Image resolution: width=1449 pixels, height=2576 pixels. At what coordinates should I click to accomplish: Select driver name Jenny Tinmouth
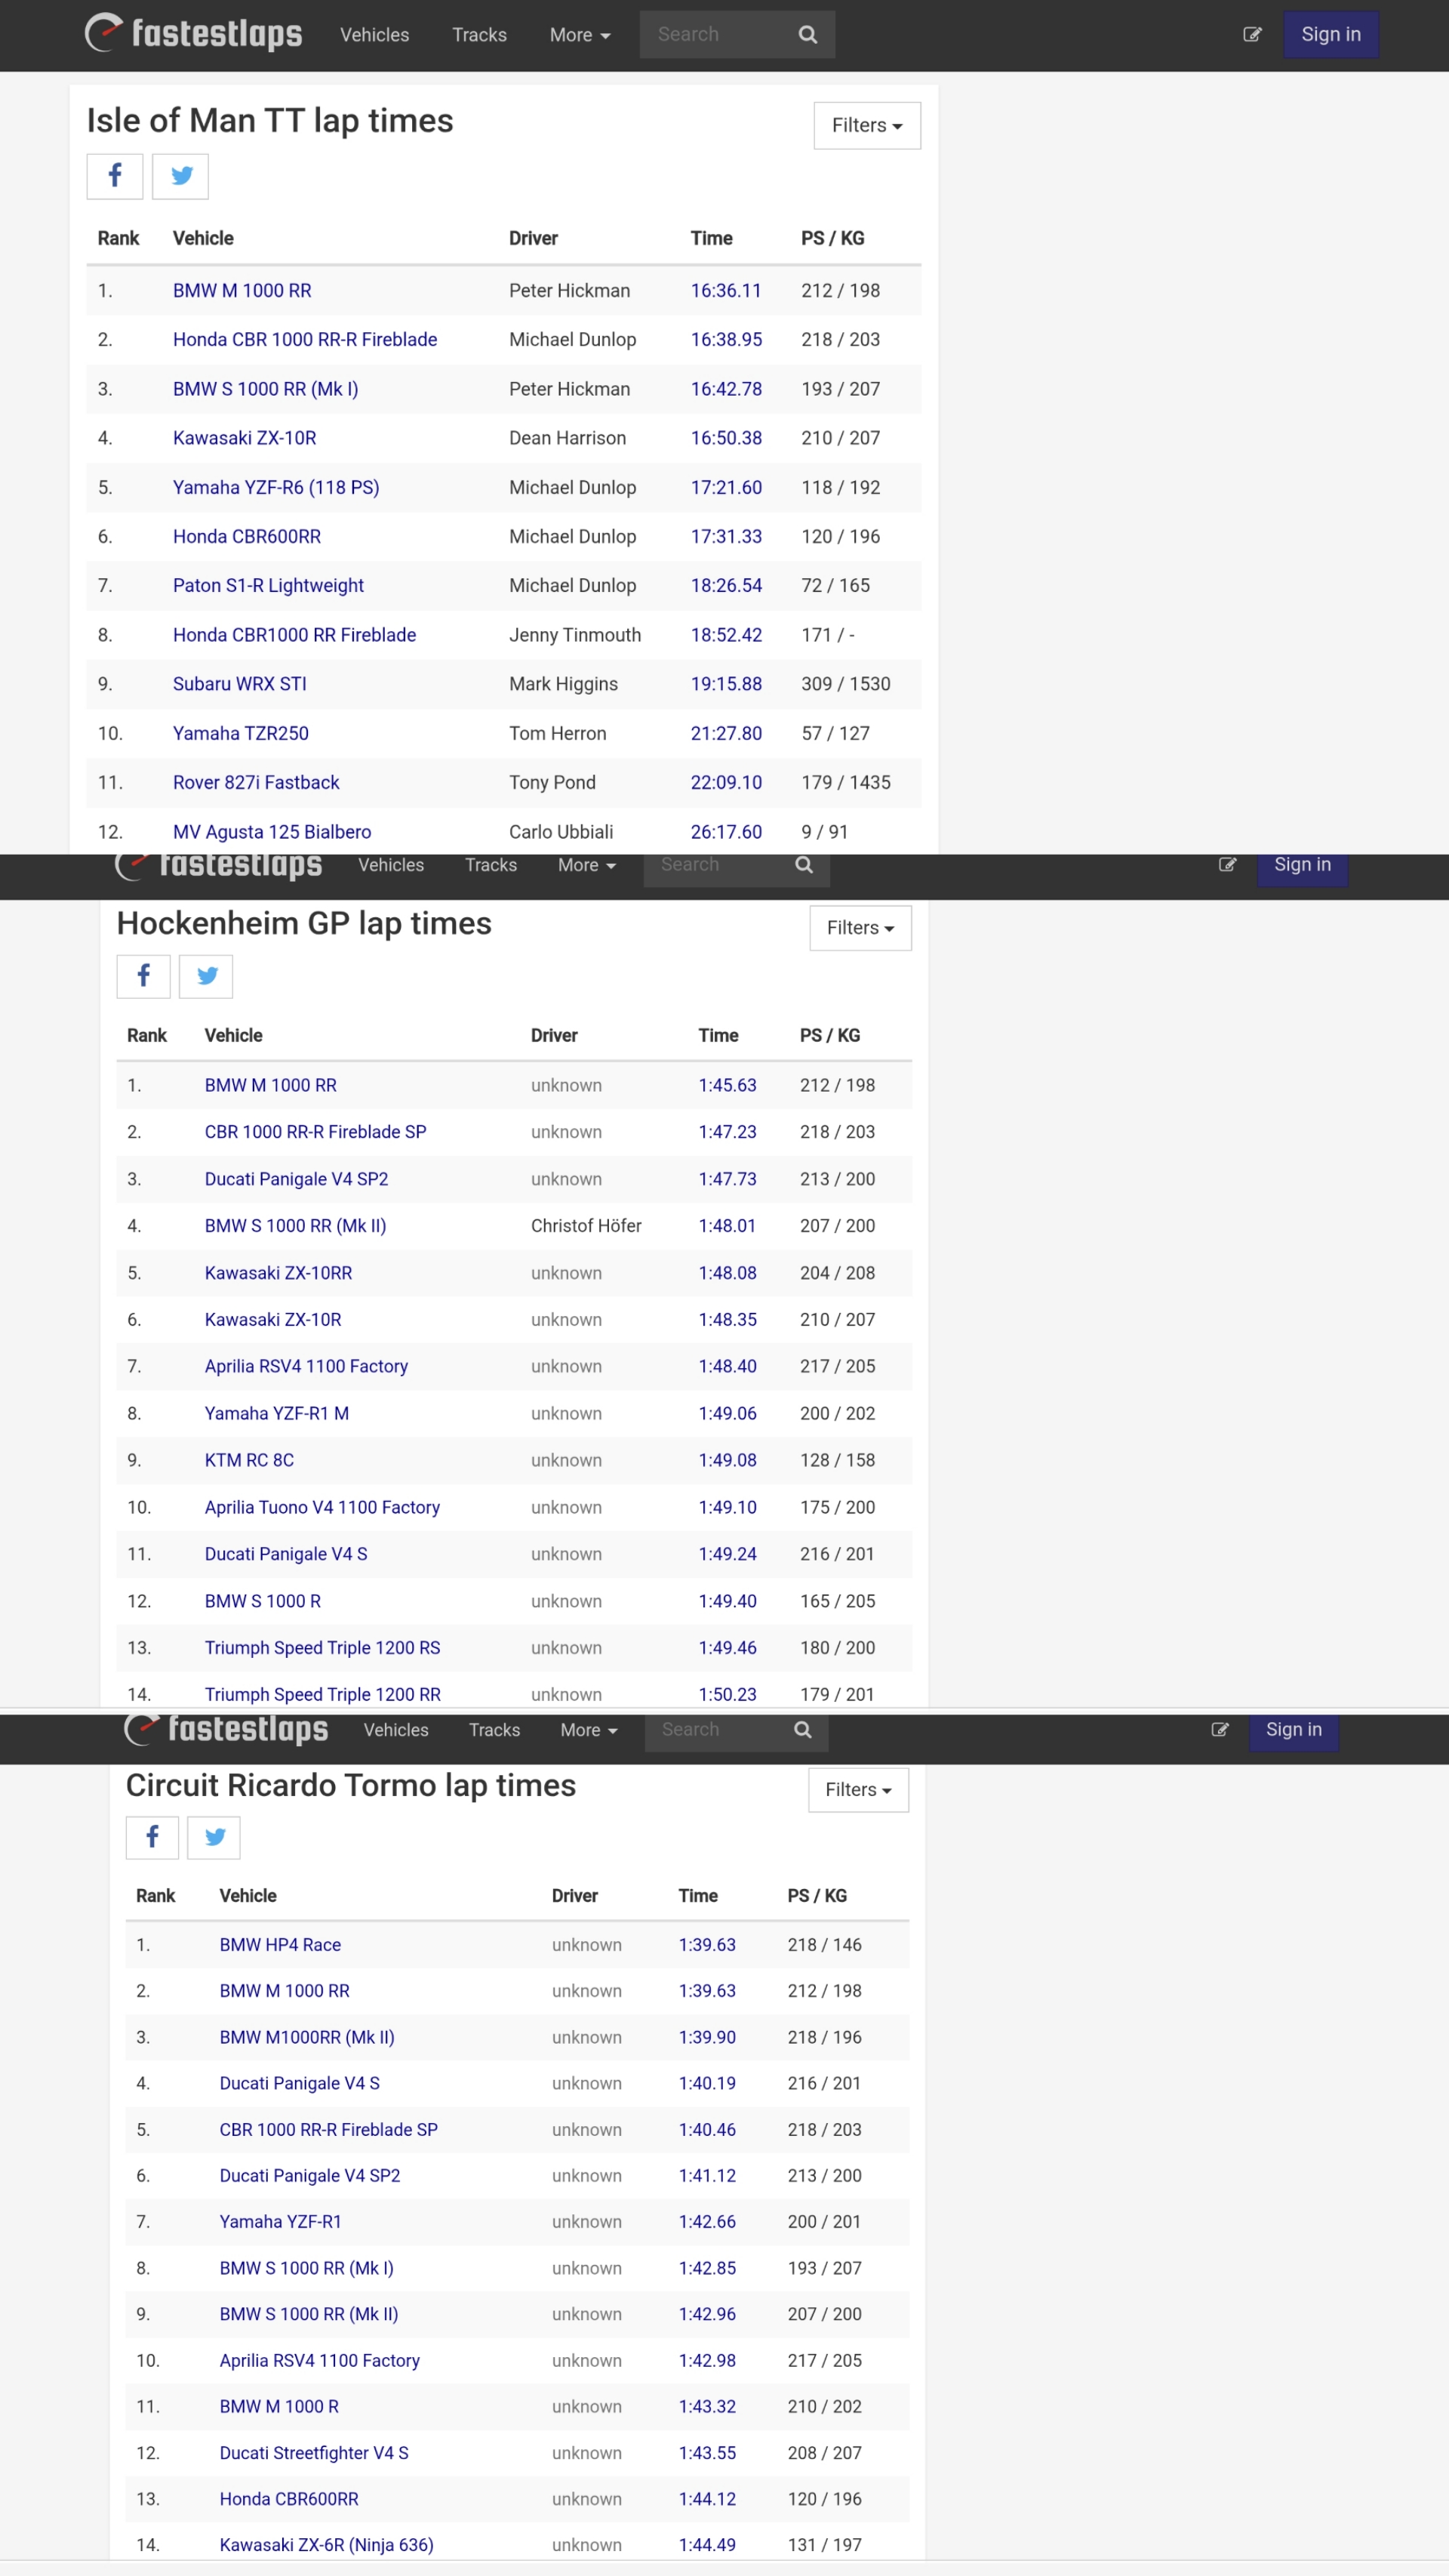tap(576, 635)
